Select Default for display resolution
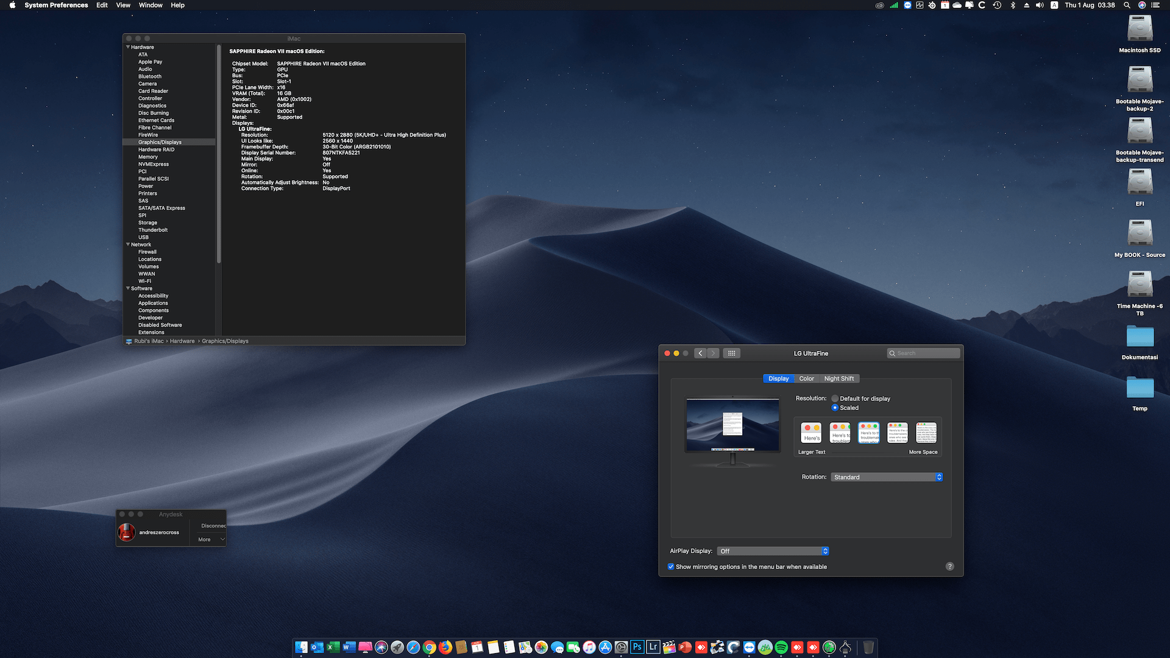The image size is (1170, 658). pos(835,398)
